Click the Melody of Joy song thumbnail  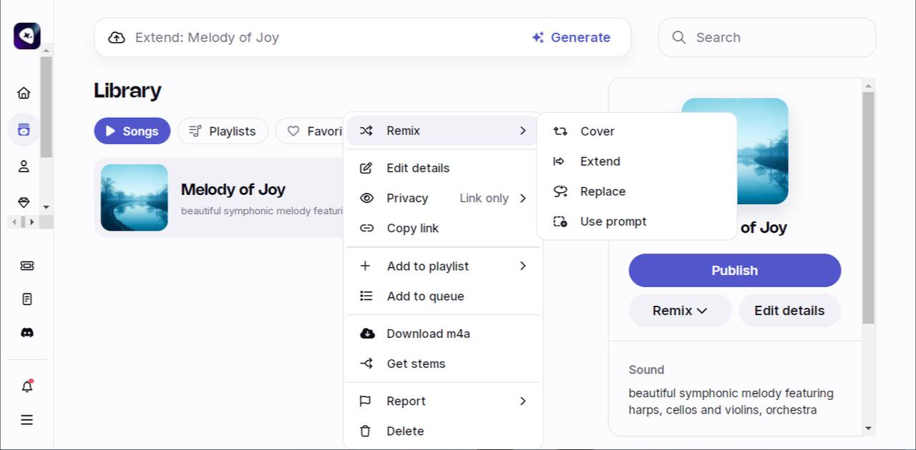pos(135,198)
